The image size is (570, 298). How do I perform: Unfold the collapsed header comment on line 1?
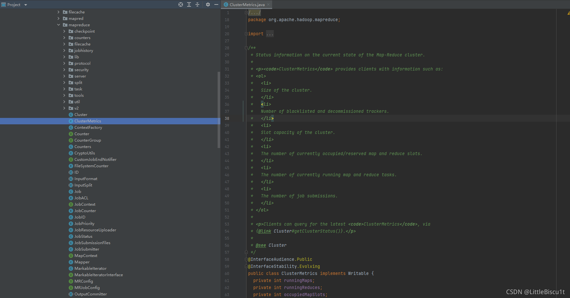tap(246, 13)
